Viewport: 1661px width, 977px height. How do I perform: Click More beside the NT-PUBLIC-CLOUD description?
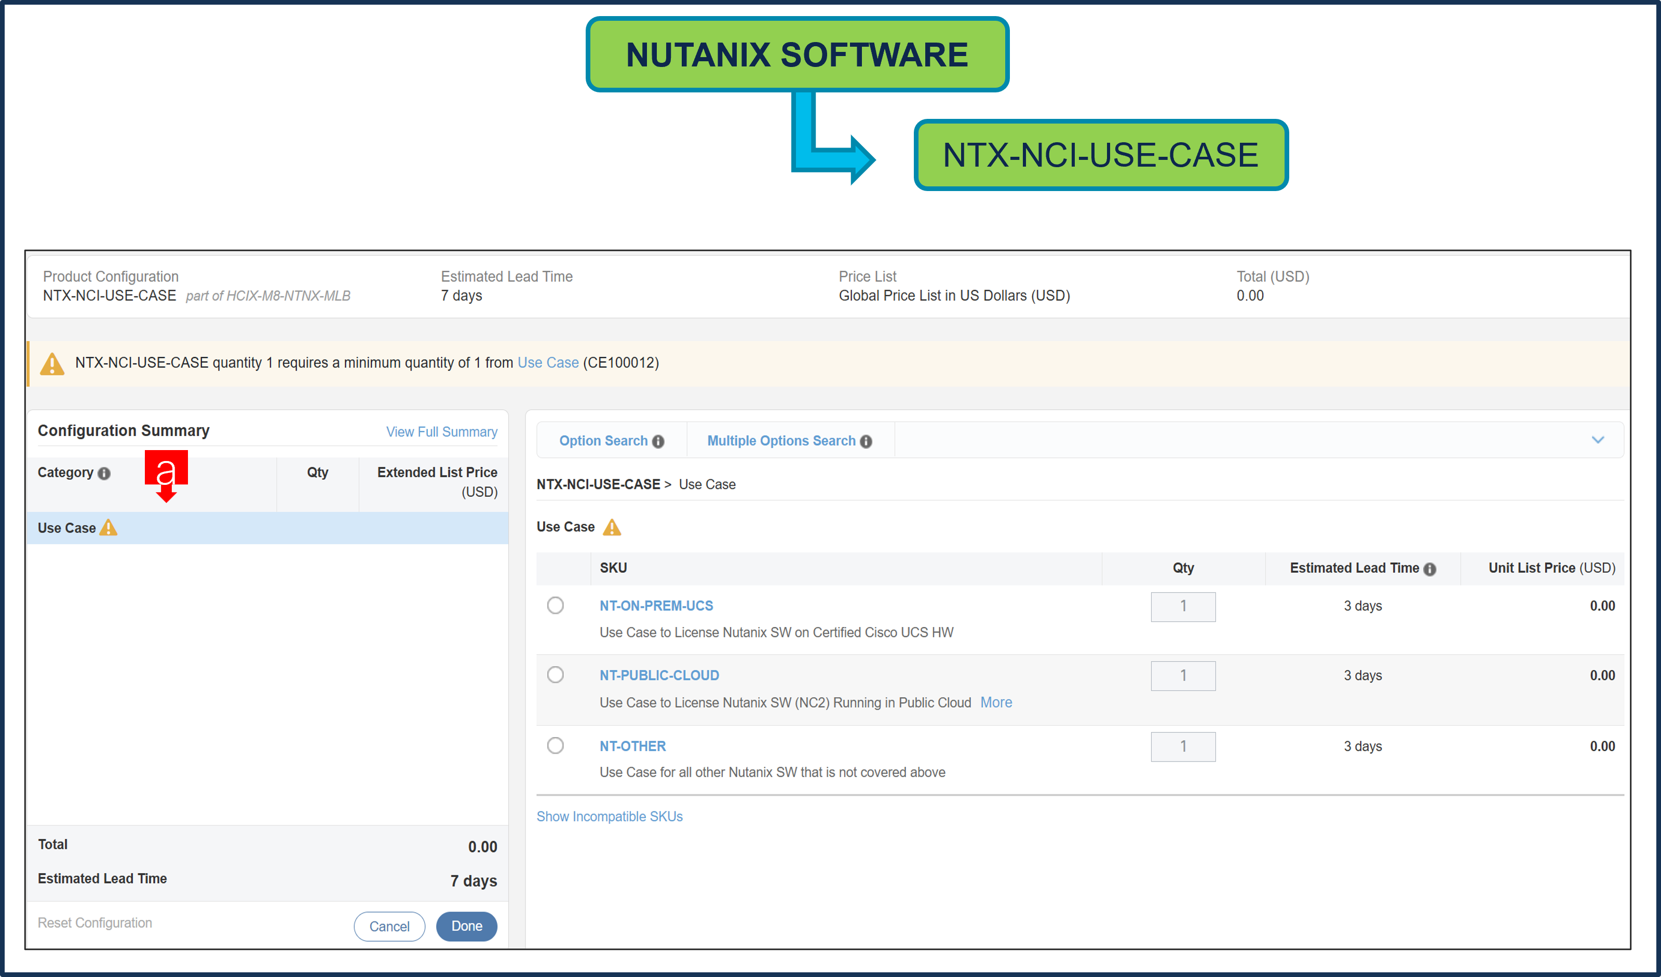click(996, 702)
